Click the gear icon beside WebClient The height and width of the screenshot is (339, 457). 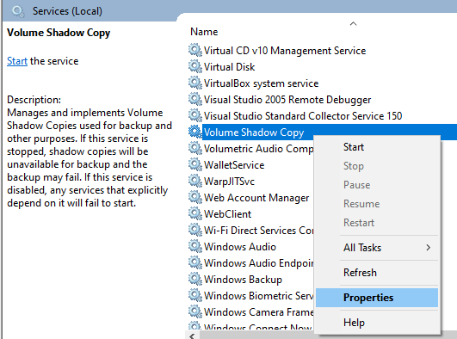coord(195,213)
